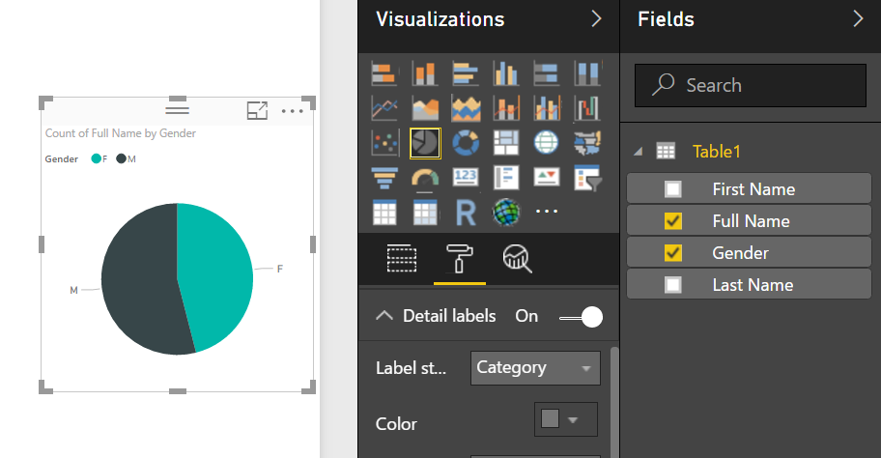Open the label Color picker dropdown
This screenshot has height=458, width=881.
566,419
